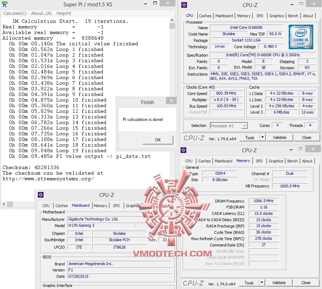322x289 pixels.
Task: Click OK in the Finish dialog
Action: (158, 140)
